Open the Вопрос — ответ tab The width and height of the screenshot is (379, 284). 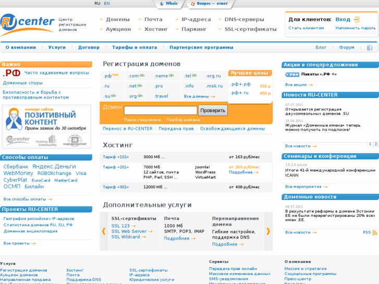point(210,4)
